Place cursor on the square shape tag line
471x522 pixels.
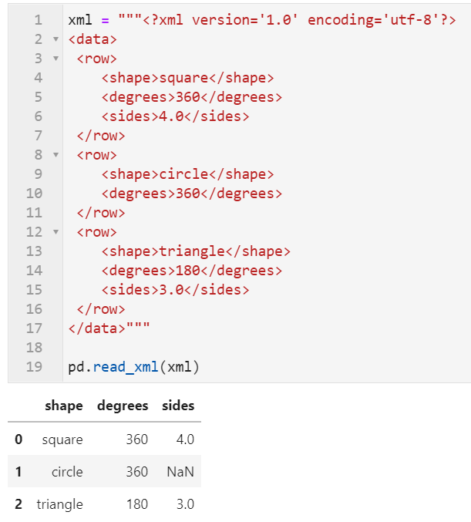(188, 78)
